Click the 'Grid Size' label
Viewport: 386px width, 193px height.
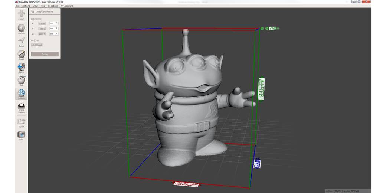[x=35, y=40]
